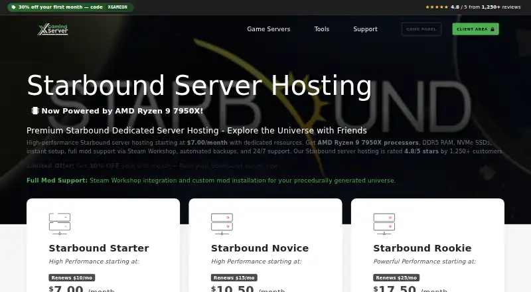Click the XGaming Server logo

[x=53, y=29]
